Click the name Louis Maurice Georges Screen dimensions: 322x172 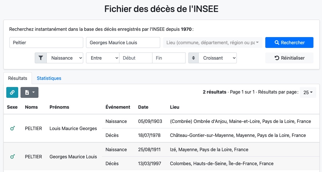pos(73,128)
